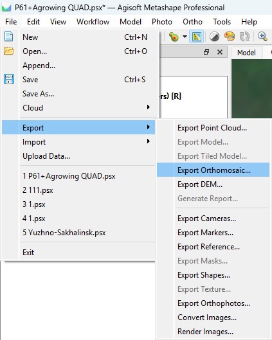Click the Open folder icon

[8, 51]
